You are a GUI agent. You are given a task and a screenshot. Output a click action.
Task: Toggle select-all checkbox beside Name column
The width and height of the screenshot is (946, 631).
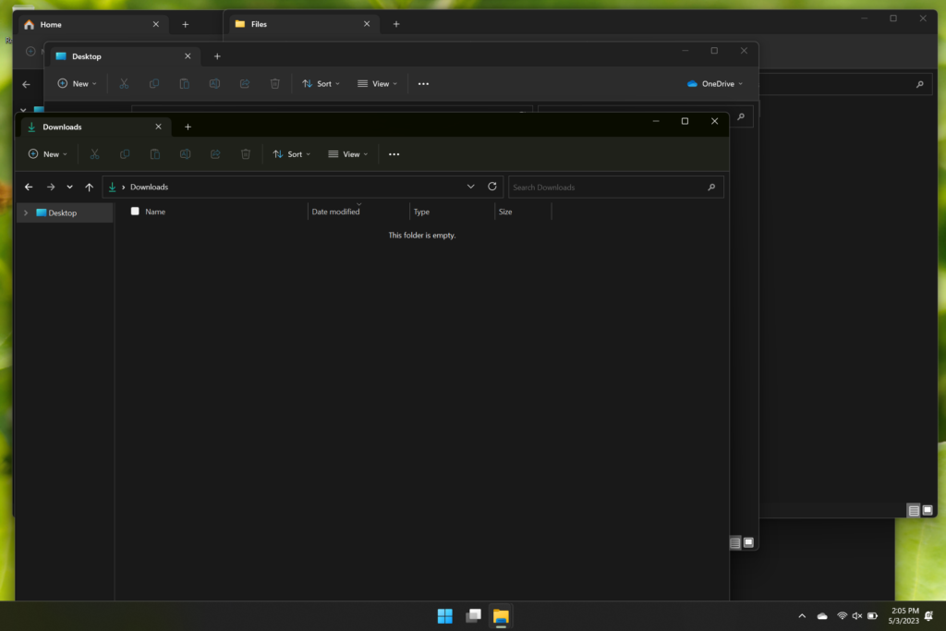click(135, 212)
